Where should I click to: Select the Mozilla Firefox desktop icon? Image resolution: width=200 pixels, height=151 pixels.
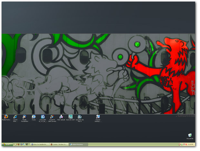6,117
